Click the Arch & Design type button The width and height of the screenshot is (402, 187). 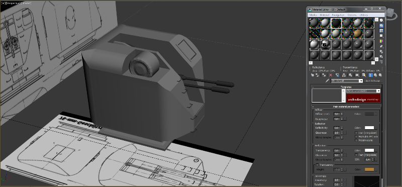pos(372,81)
